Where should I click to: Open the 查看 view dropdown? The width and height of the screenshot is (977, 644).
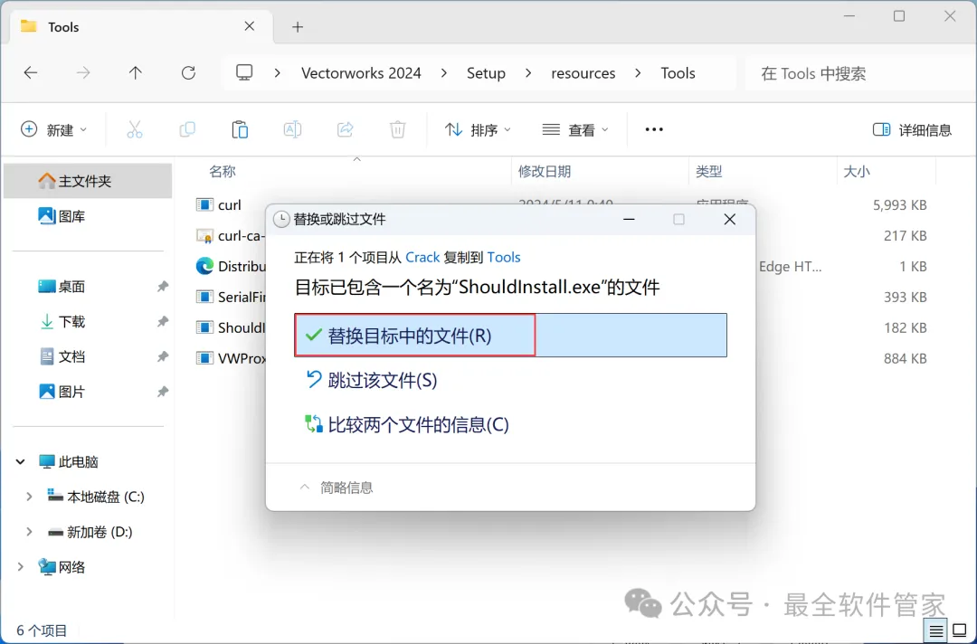[x=575, y=129]
